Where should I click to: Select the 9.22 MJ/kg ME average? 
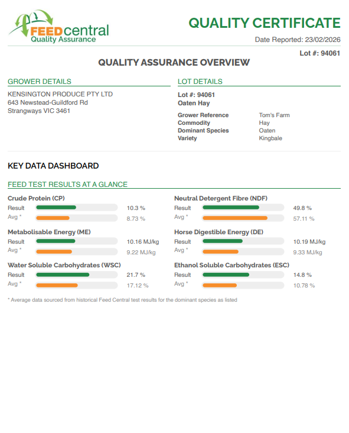pos(141,253)
